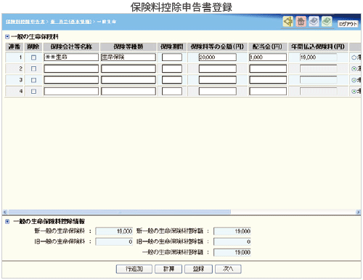
Task: Click the gray-blue book icon in header
Action: click(x=314, y=22)
